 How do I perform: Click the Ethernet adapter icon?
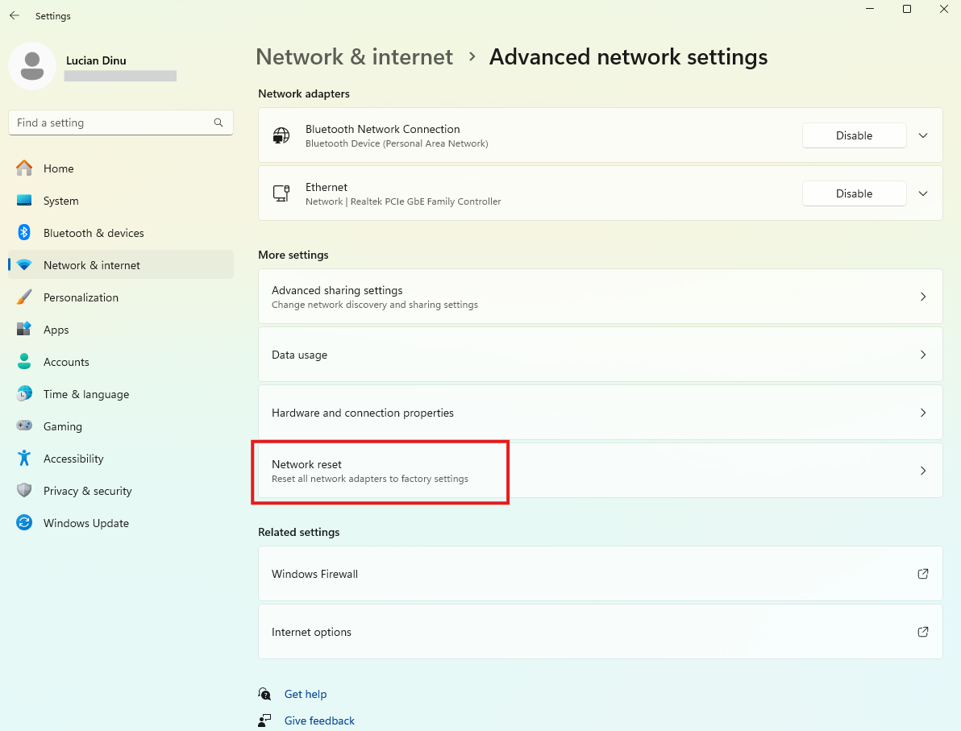281,193
